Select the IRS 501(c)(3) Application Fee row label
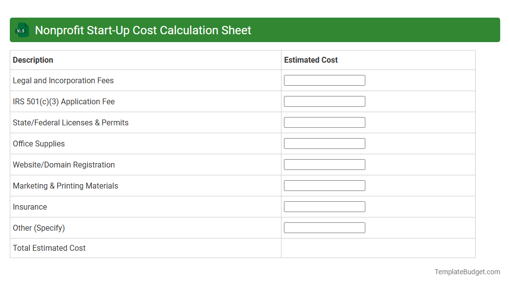Viewport: 510px width, 286px height. [x=64, y=101]
